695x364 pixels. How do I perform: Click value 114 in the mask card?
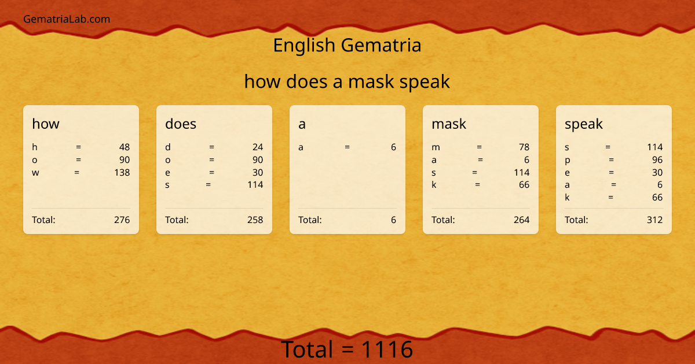522,172
